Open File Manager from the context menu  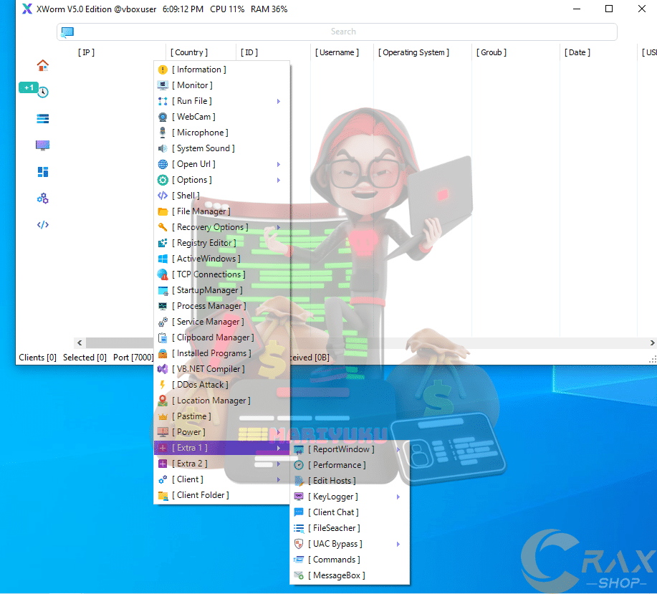(x=201, y=211)
